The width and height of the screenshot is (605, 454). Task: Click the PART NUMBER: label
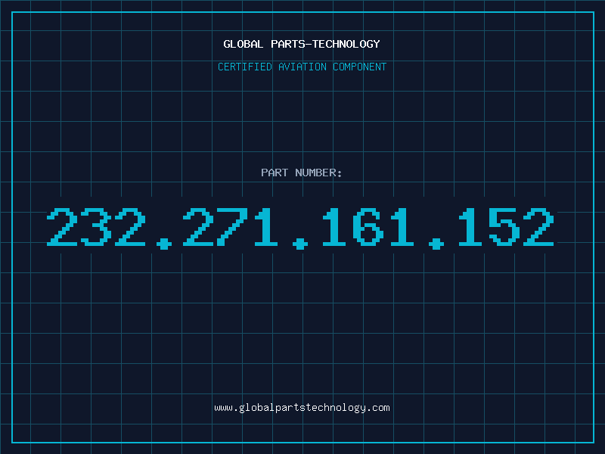301,173
